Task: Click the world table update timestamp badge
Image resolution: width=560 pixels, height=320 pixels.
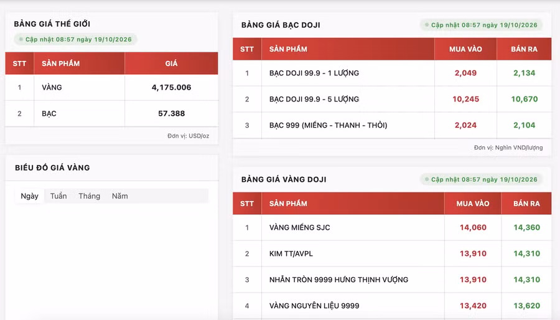Action: 75,39
